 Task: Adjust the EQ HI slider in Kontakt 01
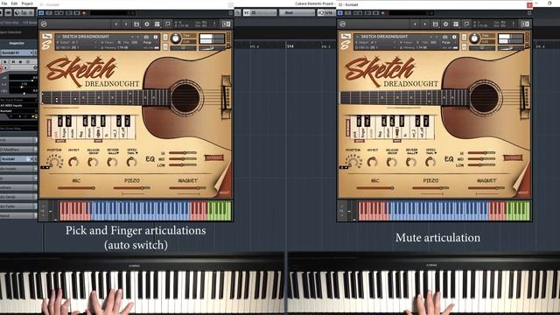point(183,153)
